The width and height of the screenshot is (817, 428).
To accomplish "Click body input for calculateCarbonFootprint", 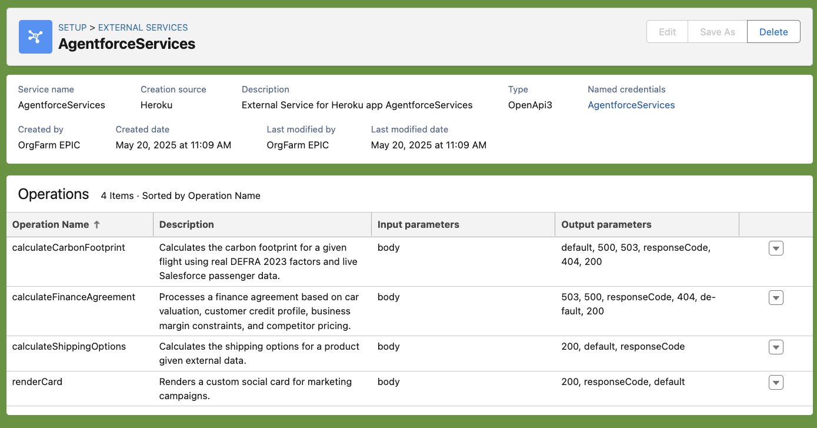I will click(x=389, y=247).
